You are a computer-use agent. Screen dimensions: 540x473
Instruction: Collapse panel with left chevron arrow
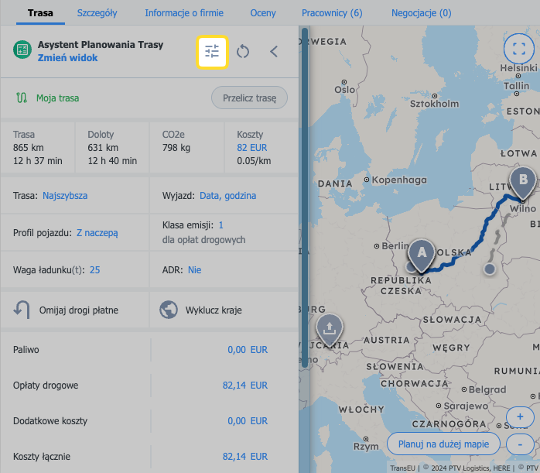[x=274, y=52]
